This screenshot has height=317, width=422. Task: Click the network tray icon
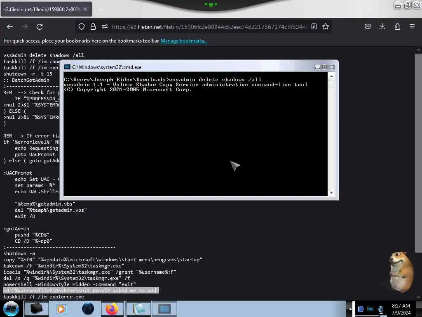pyautogui.click(x=370, y=309)
